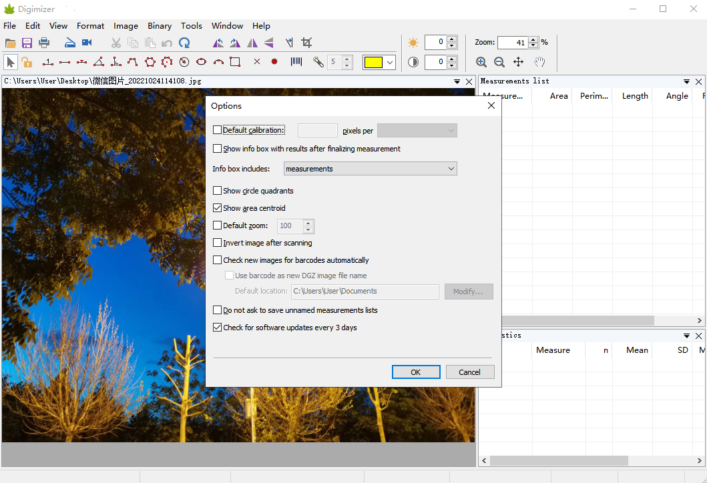This screenshot has width=707, height=483.
Task: Select the Length measurement line tool
Action: click(x=65, y=62)
